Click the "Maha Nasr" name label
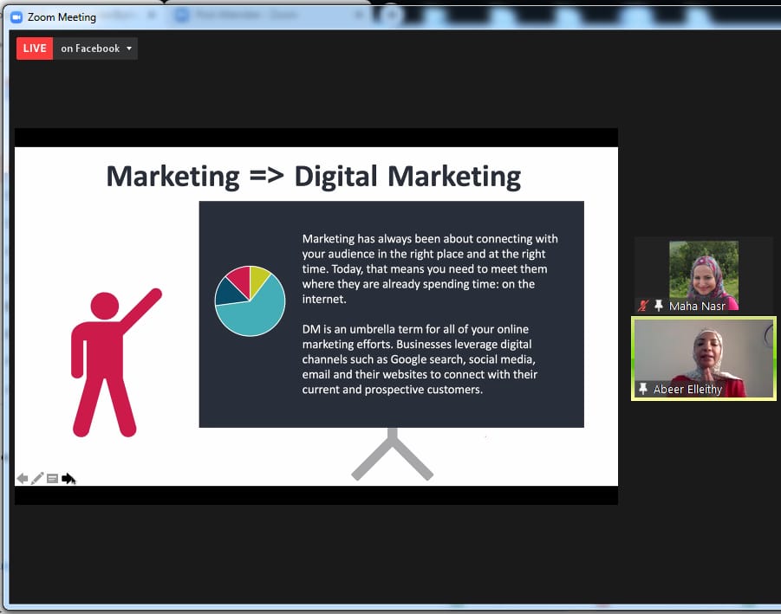The image size is (781, 614). [697, 306]
